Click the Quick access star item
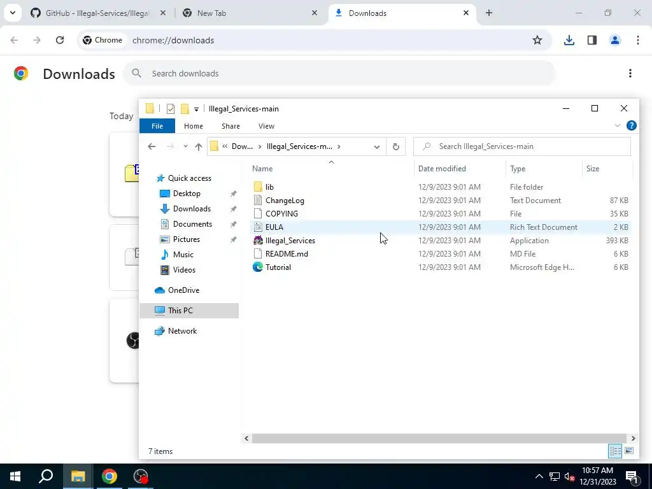This screenshot has height=489, width=652. pos(189,178)
